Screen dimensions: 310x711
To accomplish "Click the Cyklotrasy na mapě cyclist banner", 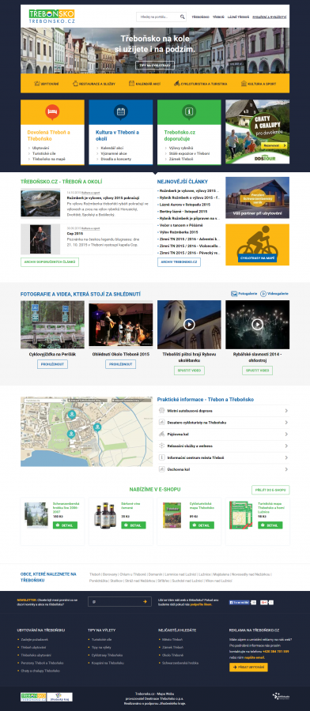I will point(257,244).
